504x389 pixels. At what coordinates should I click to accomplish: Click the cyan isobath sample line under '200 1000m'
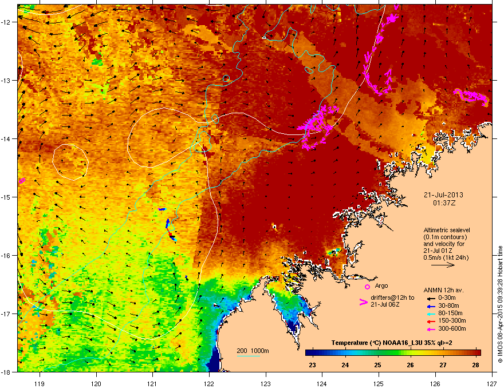[248, 356]
